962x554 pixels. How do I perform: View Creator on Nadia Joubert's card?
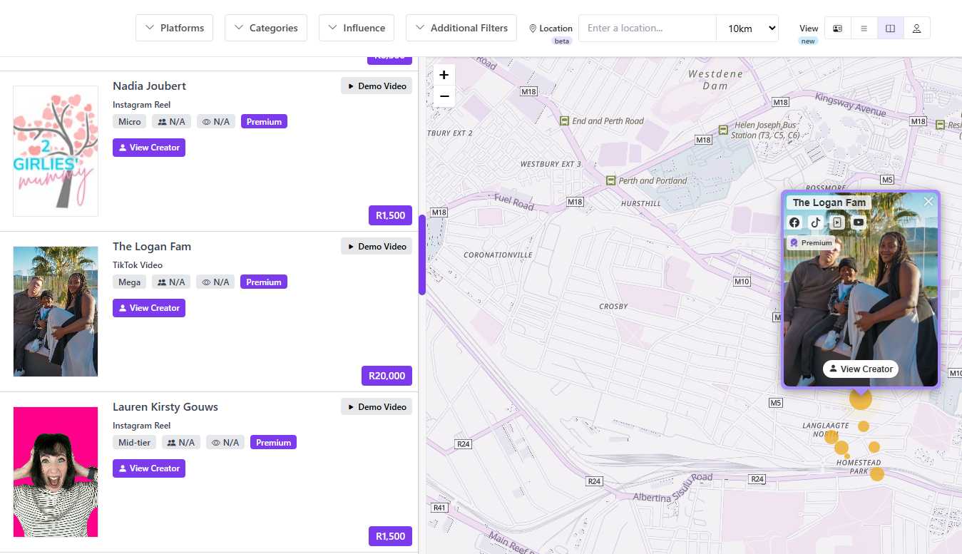pos(148,147)
